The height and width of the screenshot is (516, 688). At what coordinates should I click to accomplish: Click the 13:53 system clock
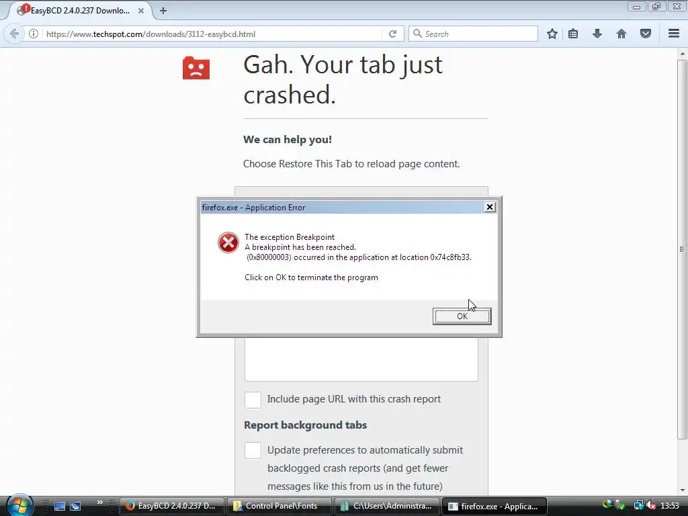click(670, 506)
